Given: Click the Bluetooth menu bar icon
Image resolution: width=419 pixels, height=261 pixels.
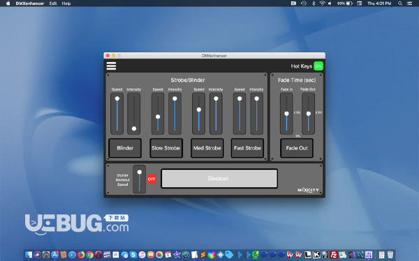Looking at the screenshot, I should coord(314,3).
